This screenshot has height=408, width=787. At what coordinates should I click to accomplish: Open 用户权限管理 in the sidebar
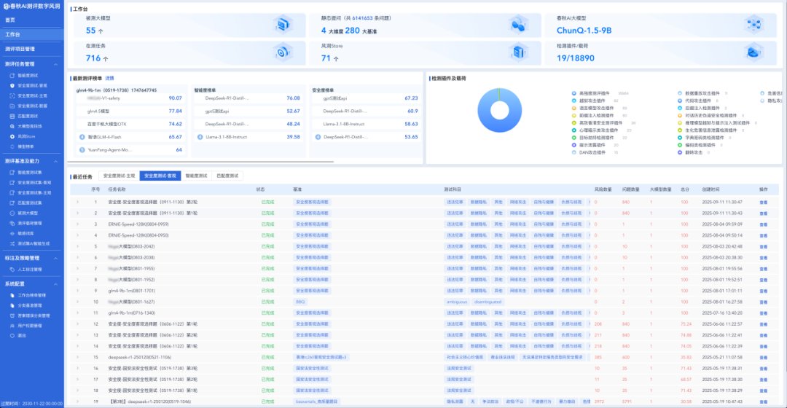click(30, 326)
